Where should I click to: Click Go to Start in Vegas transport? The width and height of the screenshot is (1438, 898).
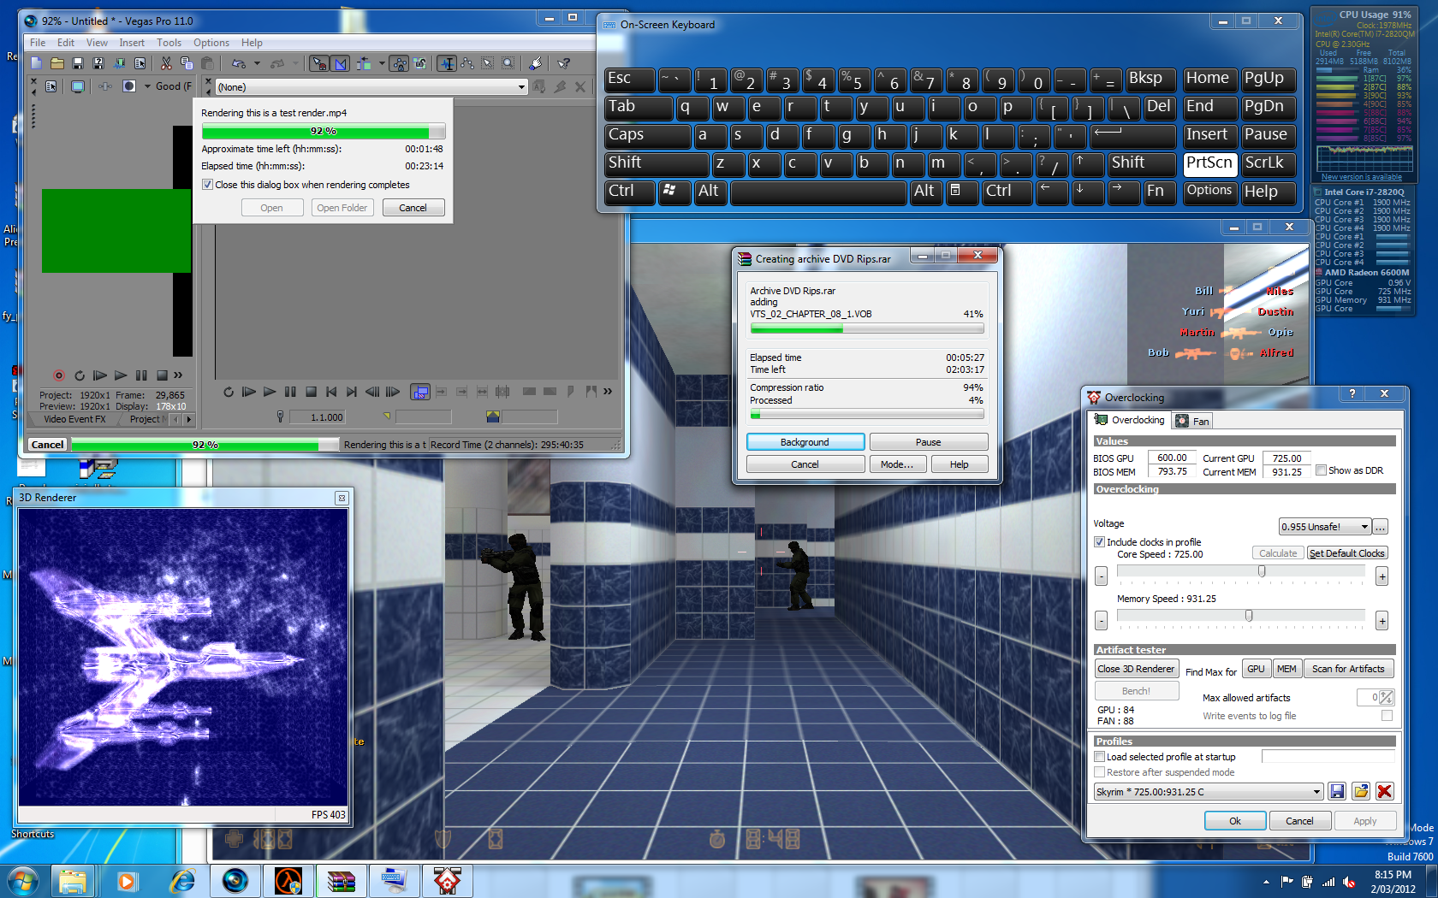331,392
